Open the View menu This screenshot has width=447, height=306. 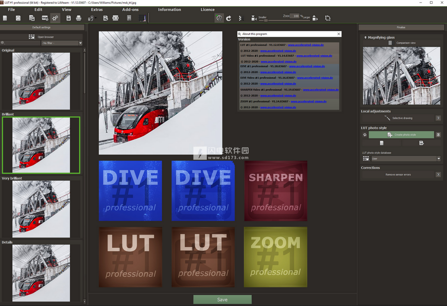pos(66,9)
